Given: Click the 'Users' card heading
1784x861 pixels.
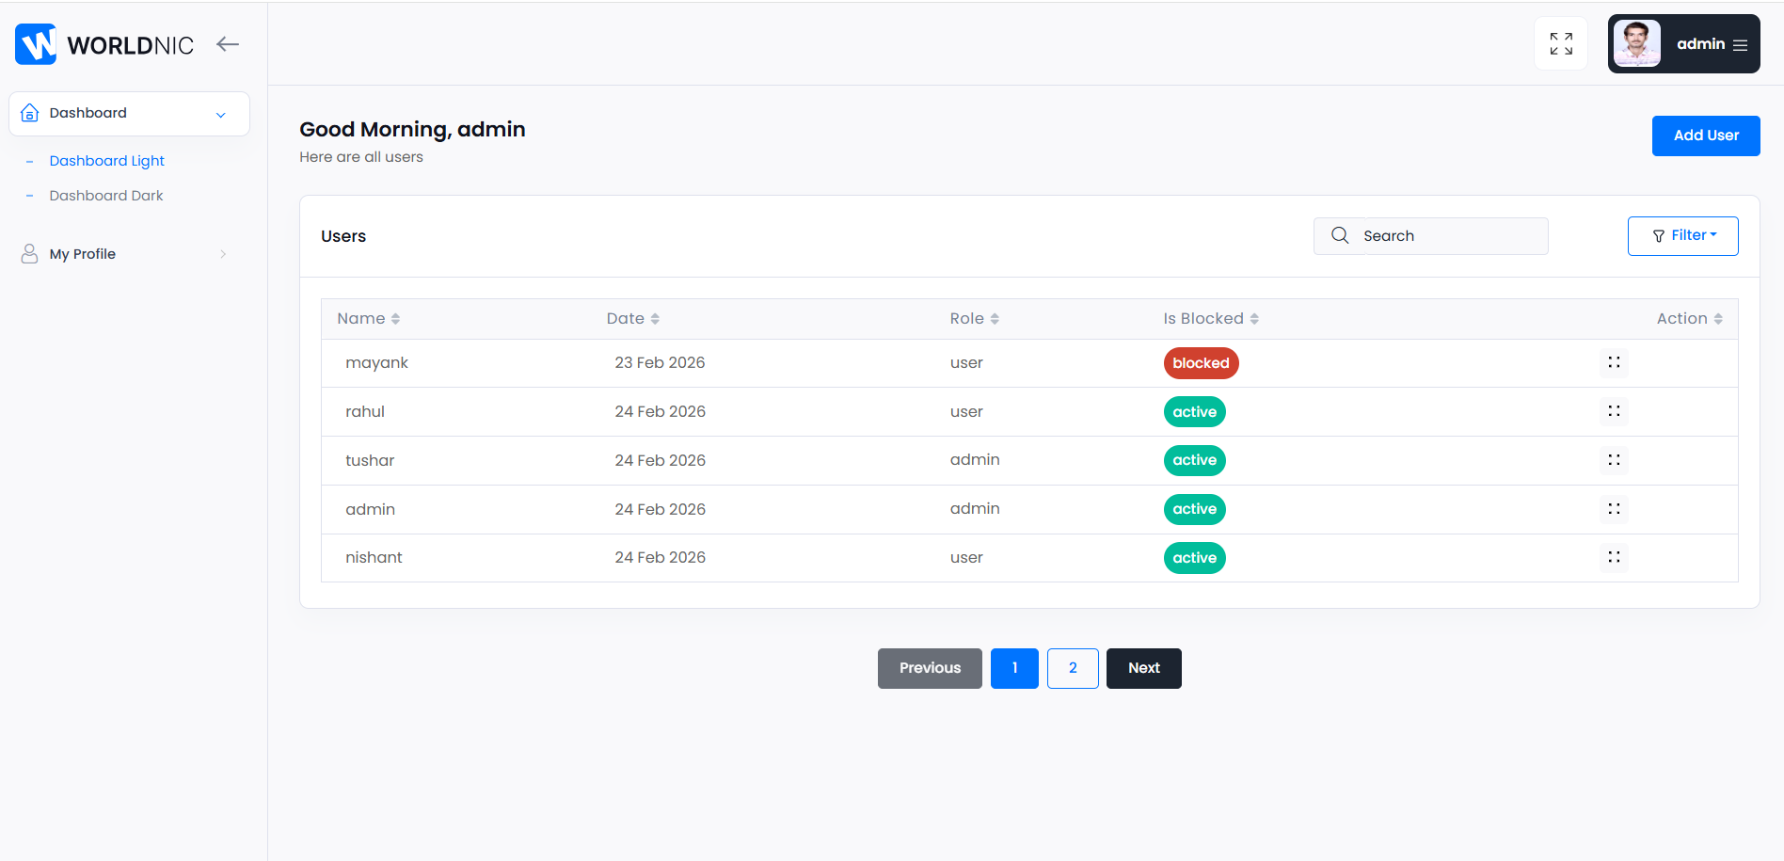Looking at the screenshot, I should coord(343,236).
